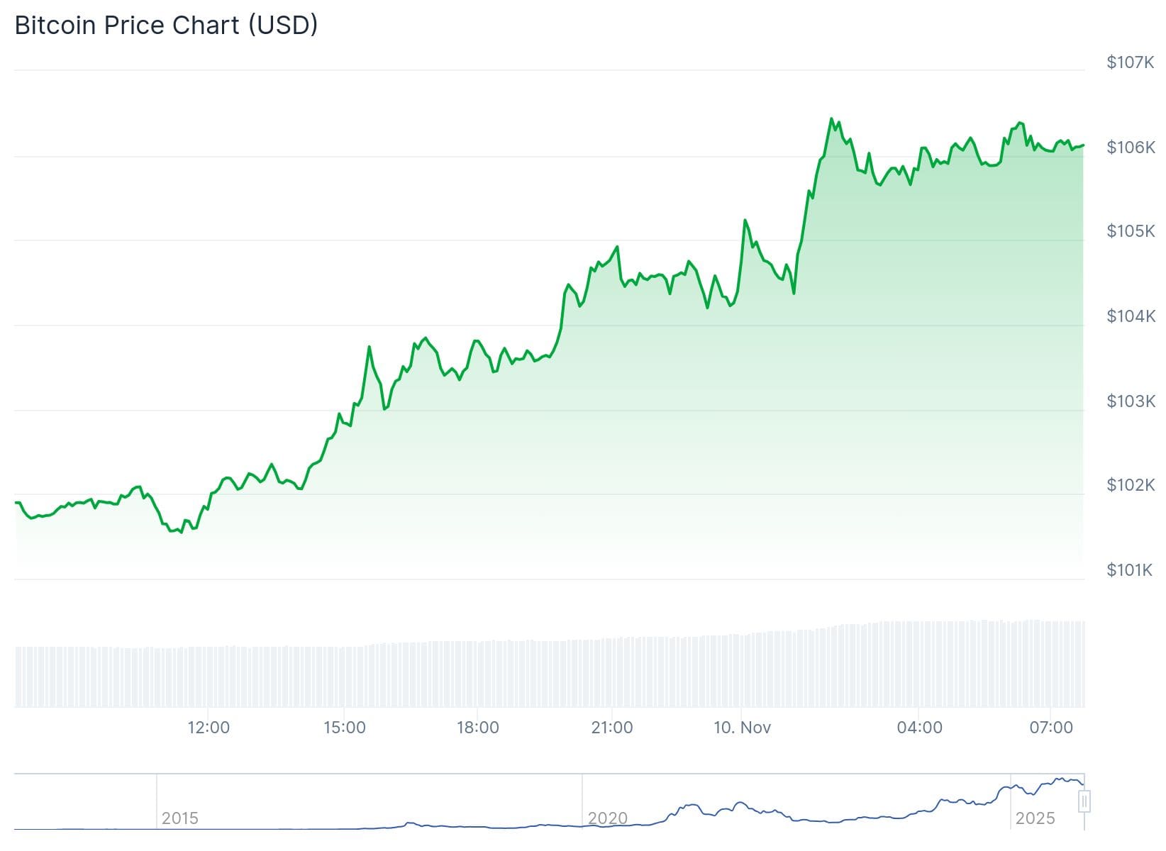Select the 04:00 time axis label
Viewport: 1166px width, 851px height.
click(x=920, y=727)
